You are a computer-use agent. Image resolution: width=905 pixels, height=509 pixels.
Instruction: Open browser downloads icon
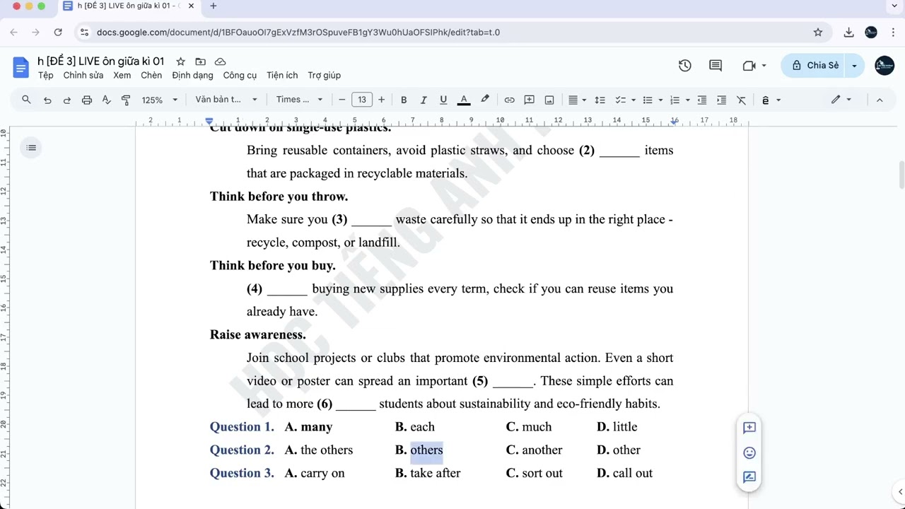tap(849, 32)
